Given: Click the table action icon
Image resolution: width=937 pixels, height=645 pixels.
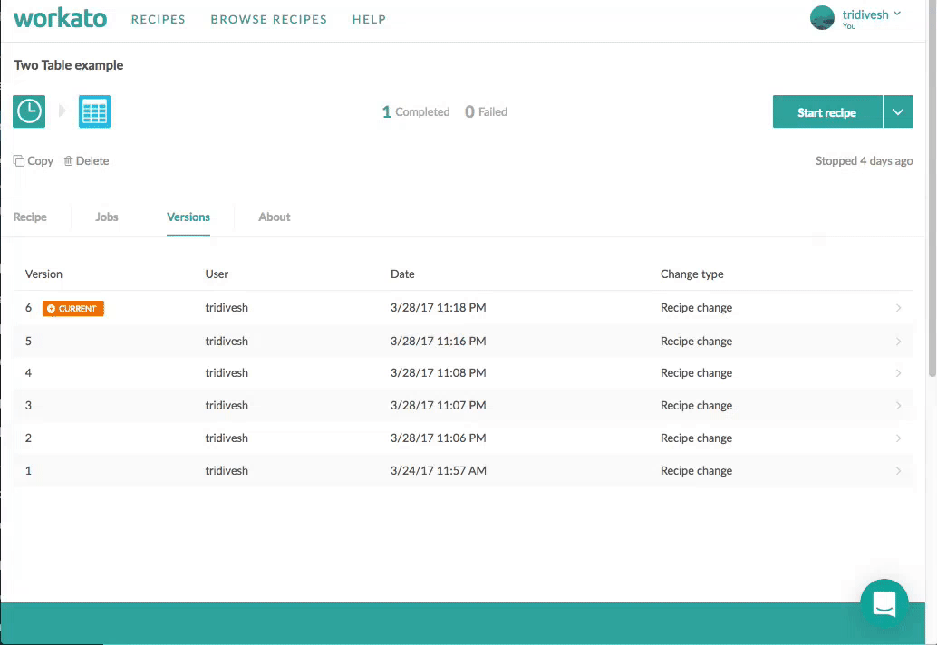Looking at the screenshot, I should coord(94,111).
